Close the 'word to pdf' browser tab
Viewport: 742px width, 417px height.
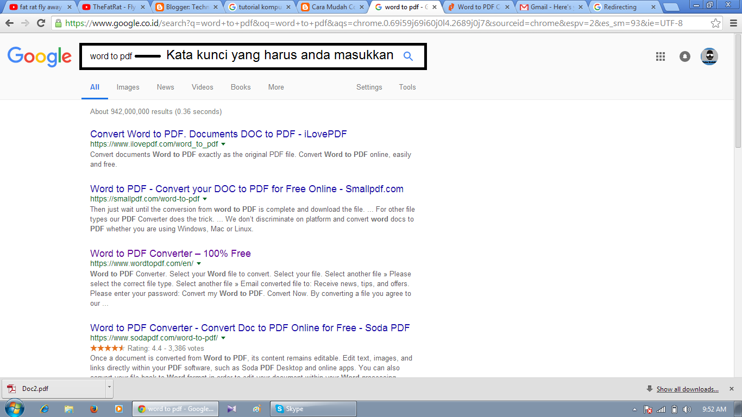(x=434, y=8)
